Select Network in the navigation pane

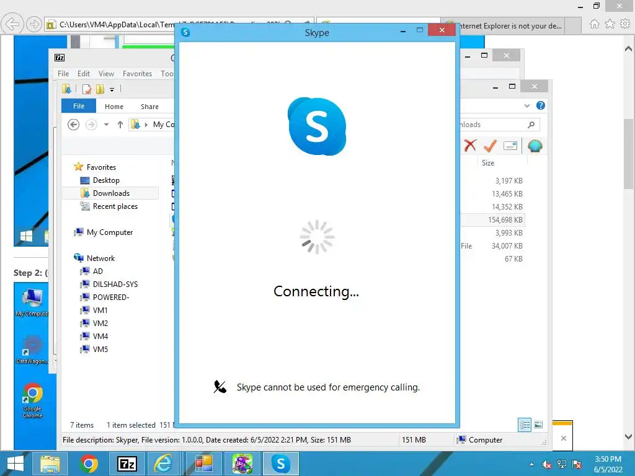pos(100,258)
